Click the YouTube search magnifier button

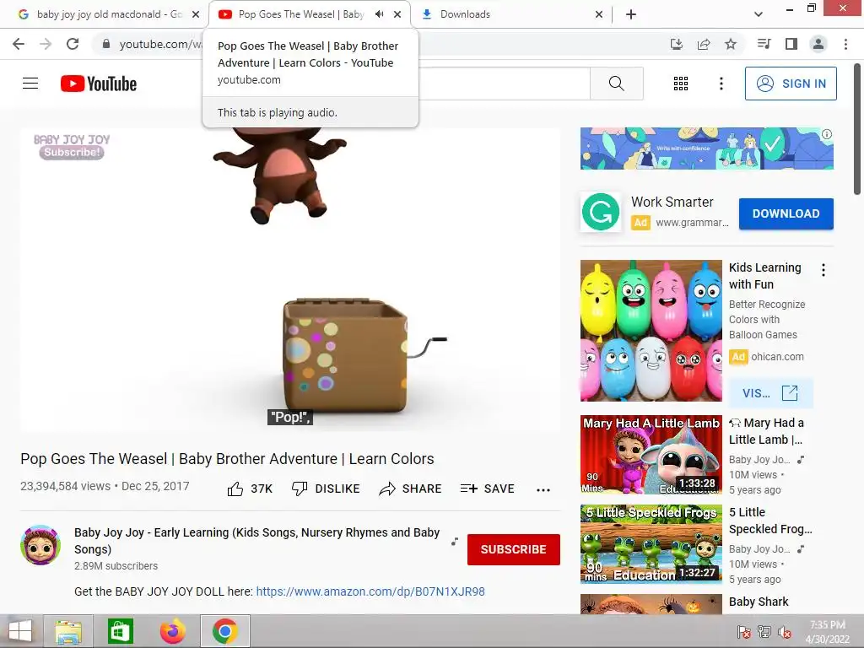617,84
